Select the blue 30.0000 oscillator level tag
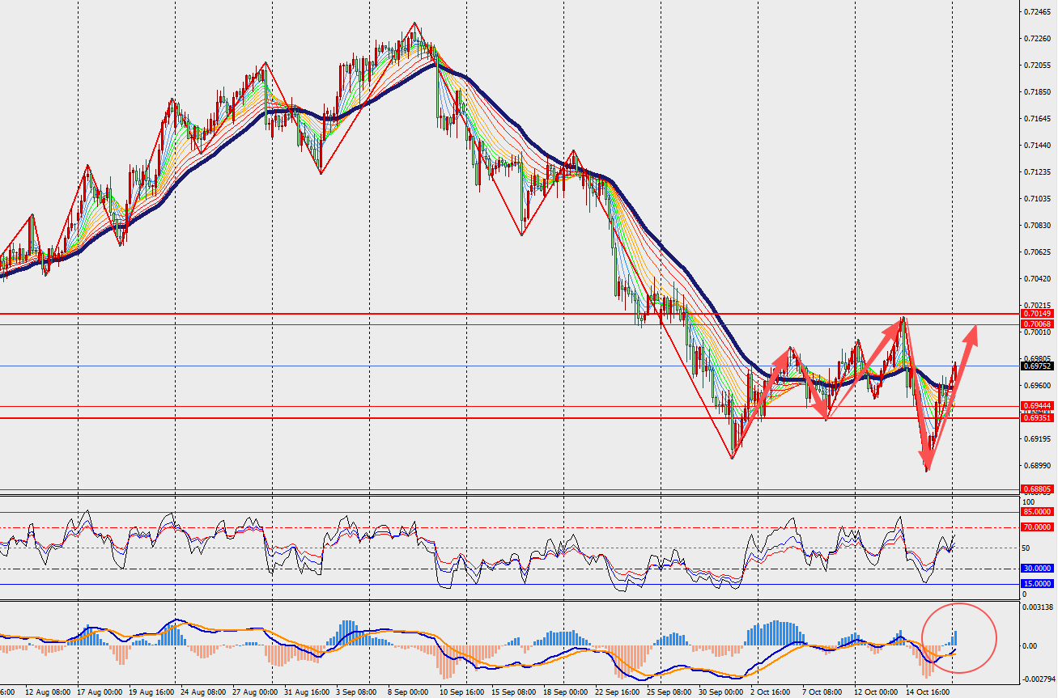The width and height of the screenshot is (1058, 698). pyautogui.click(x=1037, y=568)
